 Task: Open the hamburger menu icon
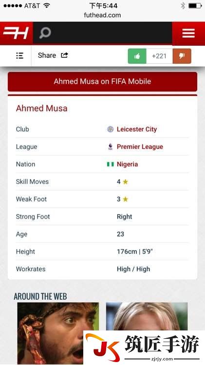click(188, 33)
